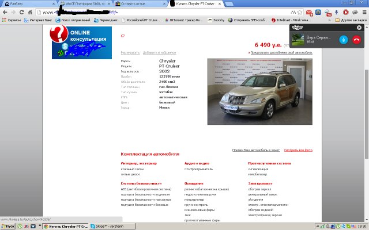
Task: Click the Комплектация автомобиля heading
Action: [x=150, y=154]
